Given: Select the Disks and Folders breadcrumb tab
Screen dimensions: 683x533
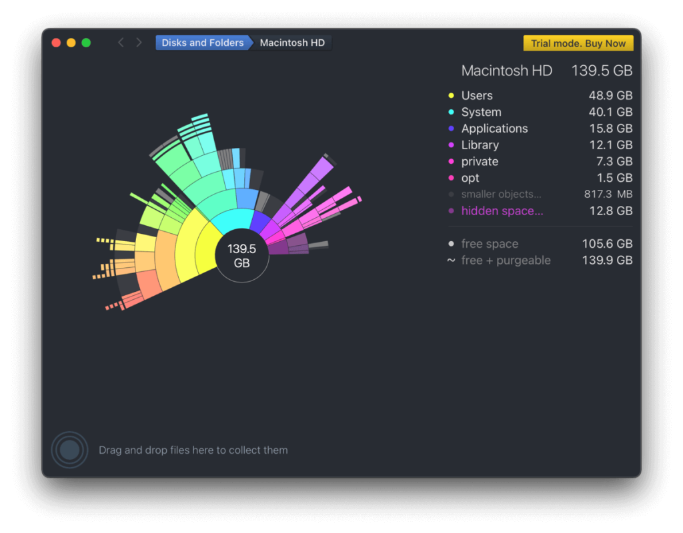Looking at the screenshot, I should pos(202,42).
